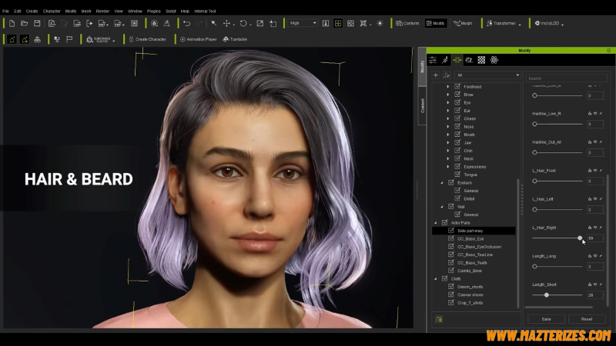Uncheck the Forehead checkbox
Image resolution: width=616 pixels, height=346 pixels.
[x=457, y=86]
